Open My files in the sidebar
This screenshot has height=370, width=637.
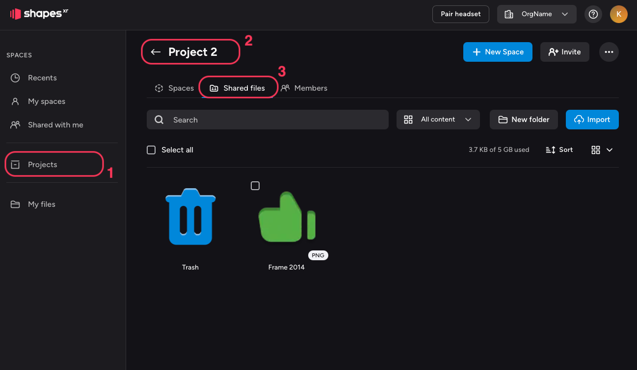[x=41, y=204]
